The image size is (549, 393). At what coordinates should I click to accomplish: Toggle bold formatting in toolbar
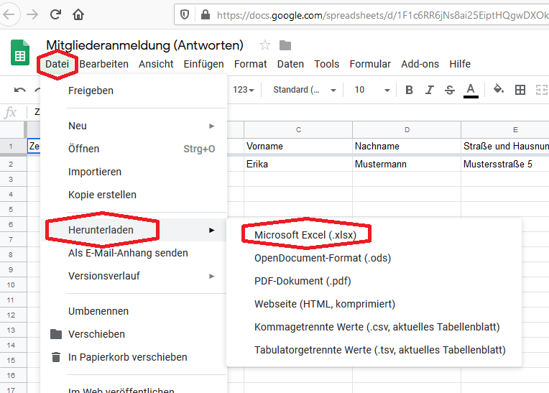coord(409,90)
